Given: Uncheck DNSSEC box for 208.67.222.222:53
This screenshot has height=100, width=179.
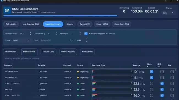Looking at the screenshot, I should (x=162, y=83).
